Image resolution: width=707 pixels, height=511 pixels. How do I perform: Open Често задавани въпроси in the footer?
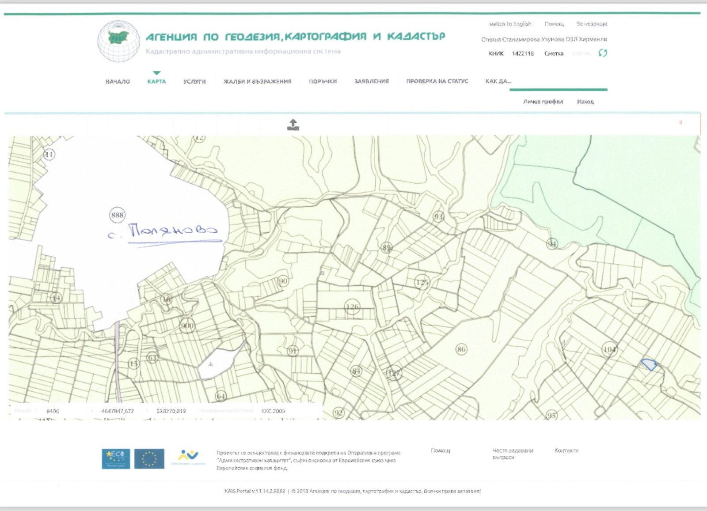513,454
